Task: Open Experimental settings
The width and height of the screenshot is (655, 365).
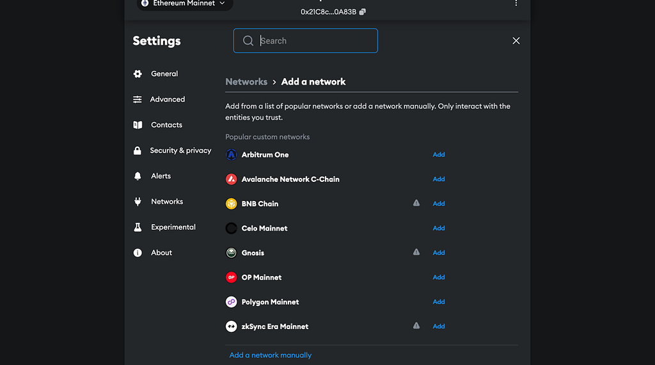Action: click(173, 227)
